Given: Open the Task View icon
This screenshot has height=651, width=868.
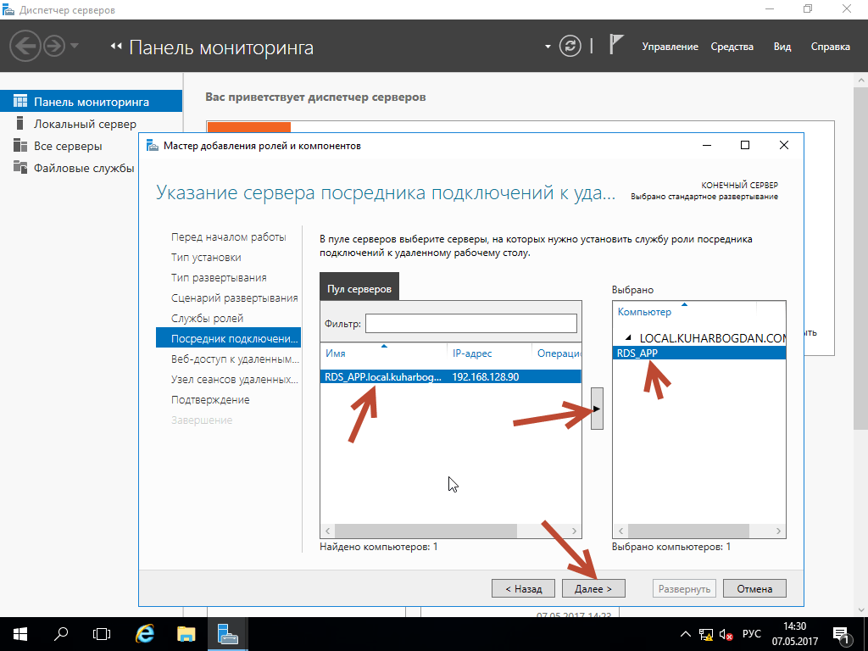Looking at the screenshot, I should [102, 633].
